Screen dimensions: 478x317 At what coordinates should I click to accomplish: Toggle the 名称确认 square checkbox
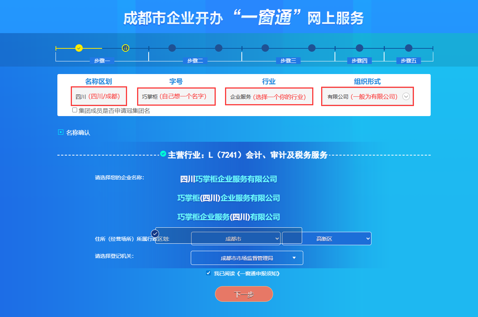click(60, 132)
